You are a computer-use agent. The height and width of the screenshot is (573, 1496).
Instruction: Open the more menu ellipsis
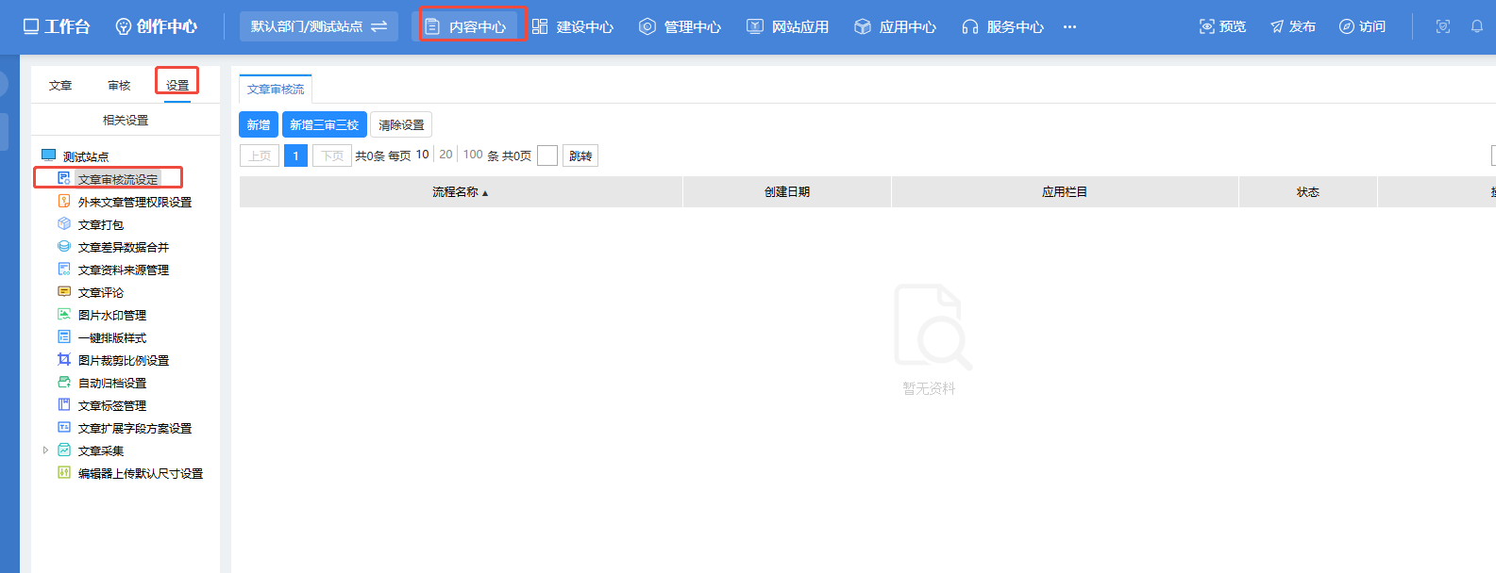point(1069,26)
